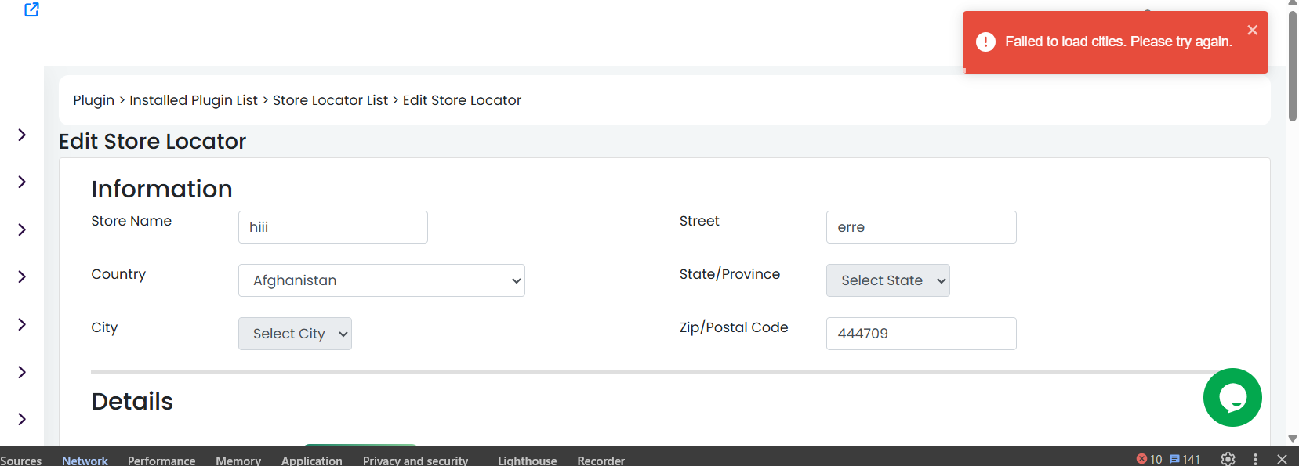Click the Details section heading

pyautogui.click(x=132, y=401)
